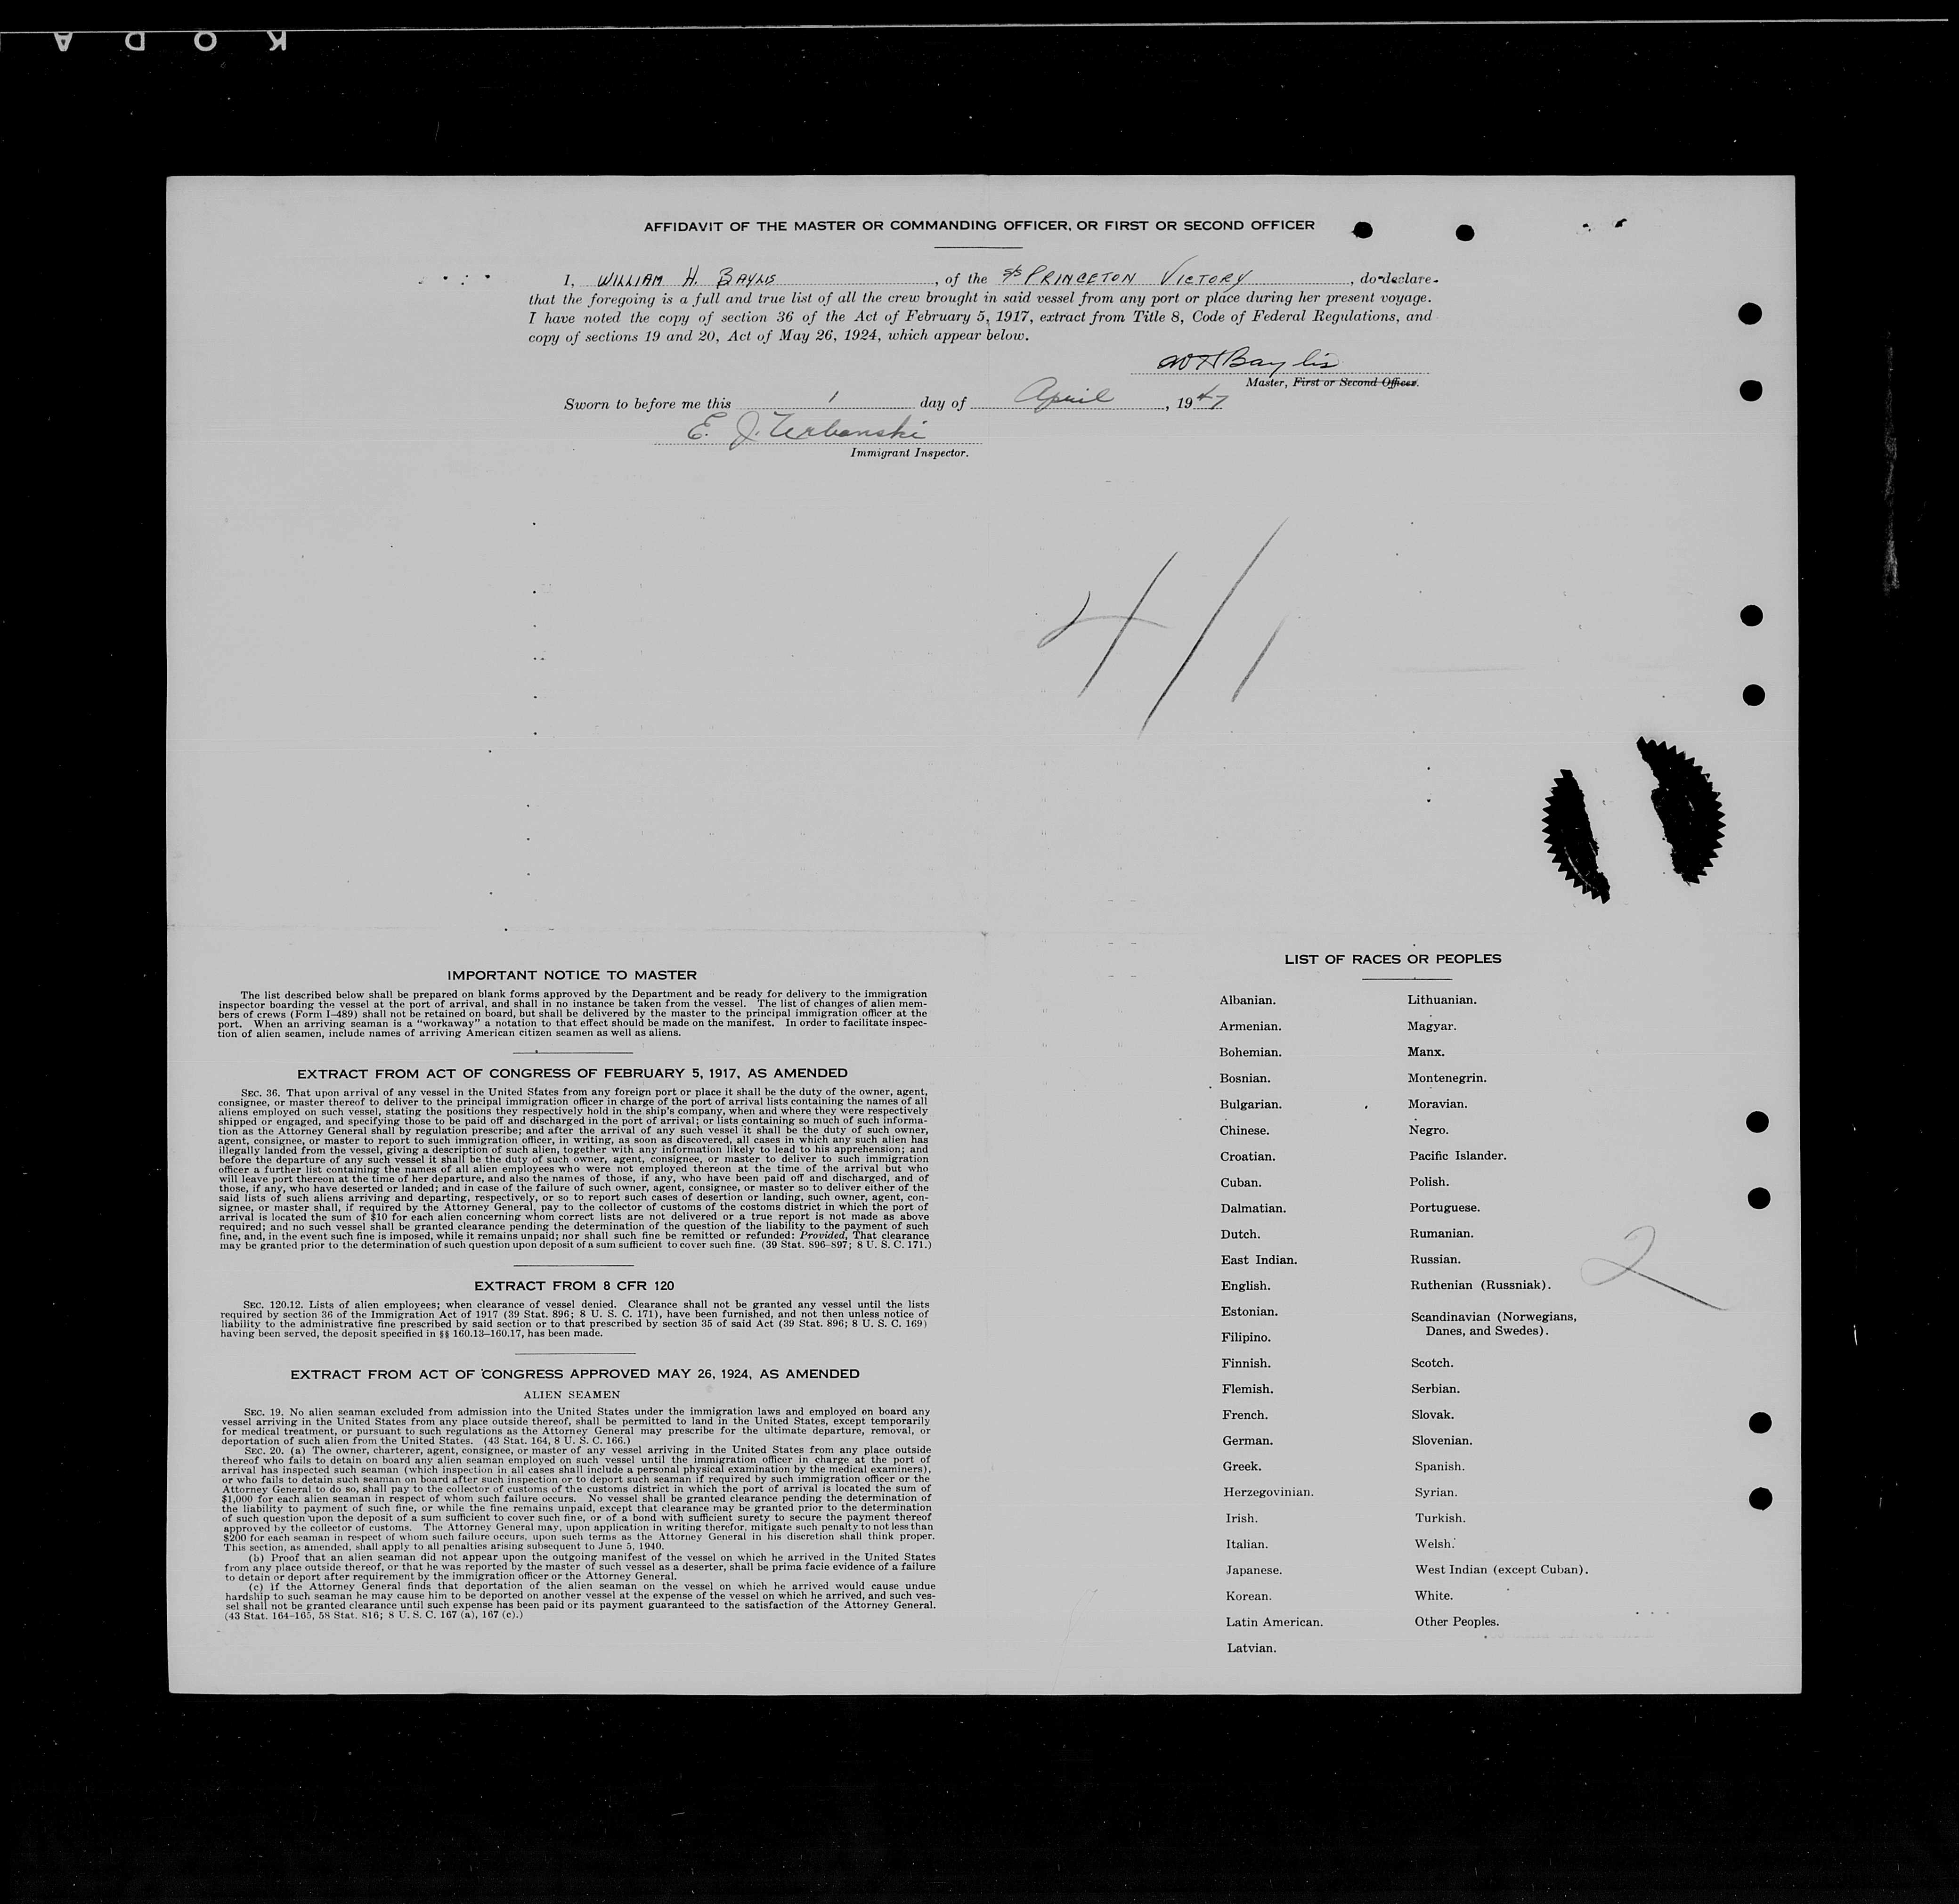
Task: Click 'French.' entry
Action: (x=1245, y=1415)
